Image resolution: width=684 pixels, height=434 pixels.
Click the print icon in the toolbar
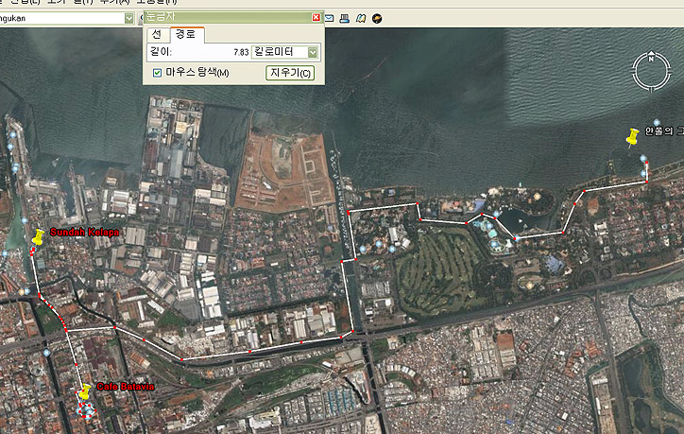345,18
